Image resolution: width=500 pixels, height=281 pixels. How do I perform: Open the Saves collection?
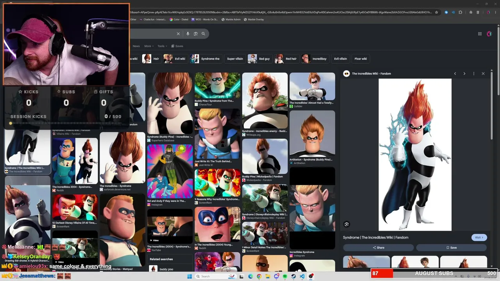click(x=177, y=46)
